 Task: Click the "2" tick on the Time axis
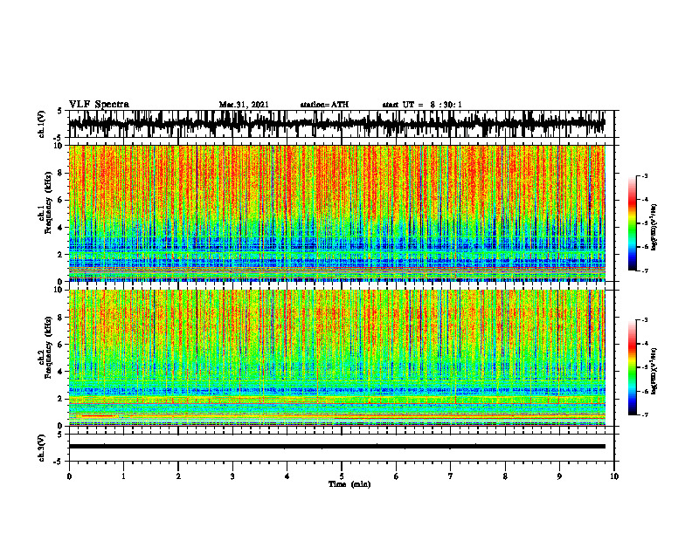pos(178,476)
